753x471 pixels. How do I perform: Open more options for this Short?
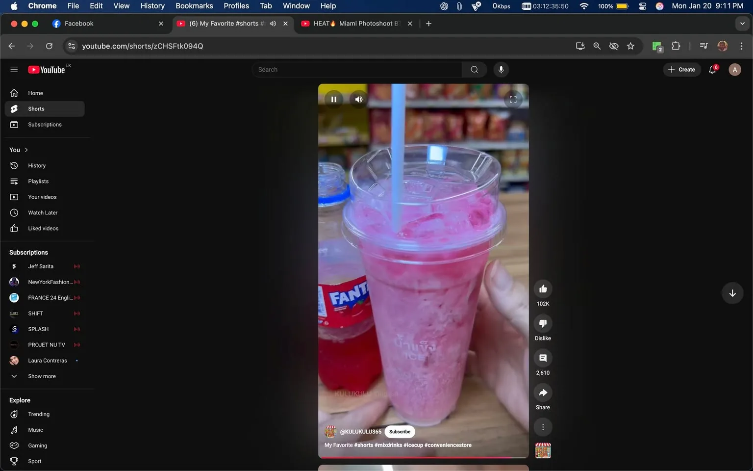(x=543, y=427)
